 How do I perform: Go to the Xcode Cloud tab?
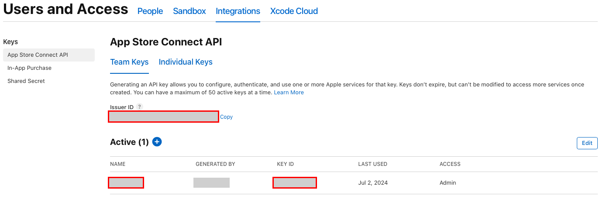pos(294,11)
